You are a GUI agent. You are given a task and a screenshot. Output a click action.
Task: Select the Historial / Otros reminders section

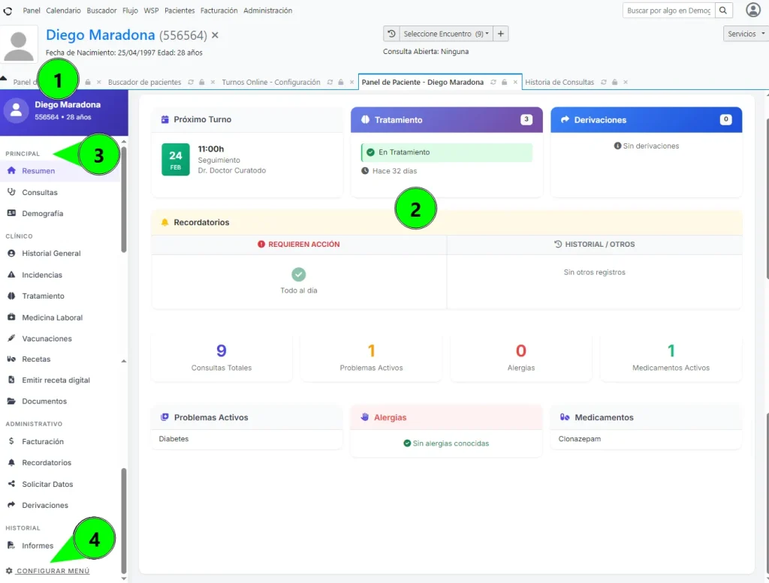click(595, 244)
